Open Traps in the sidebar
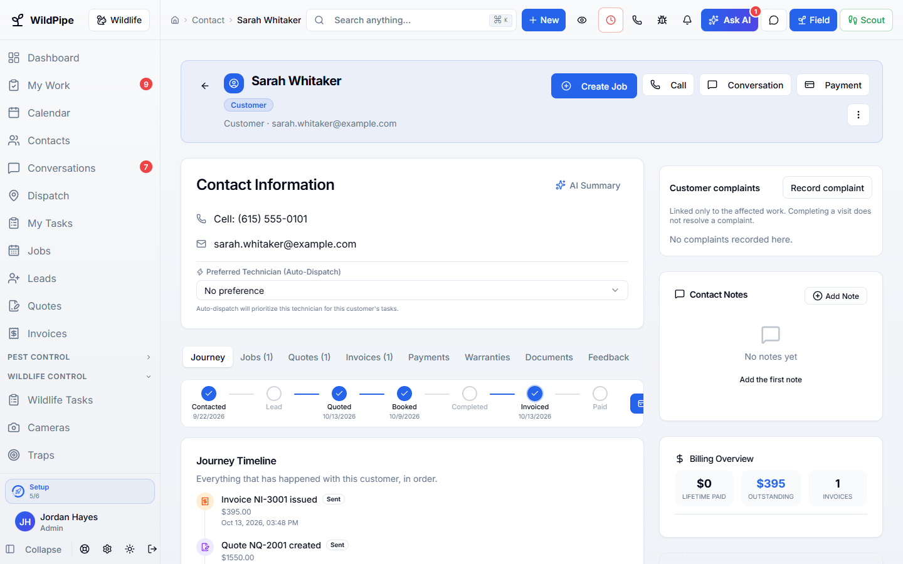The image size is (903, 564). [x=80, y=455]
